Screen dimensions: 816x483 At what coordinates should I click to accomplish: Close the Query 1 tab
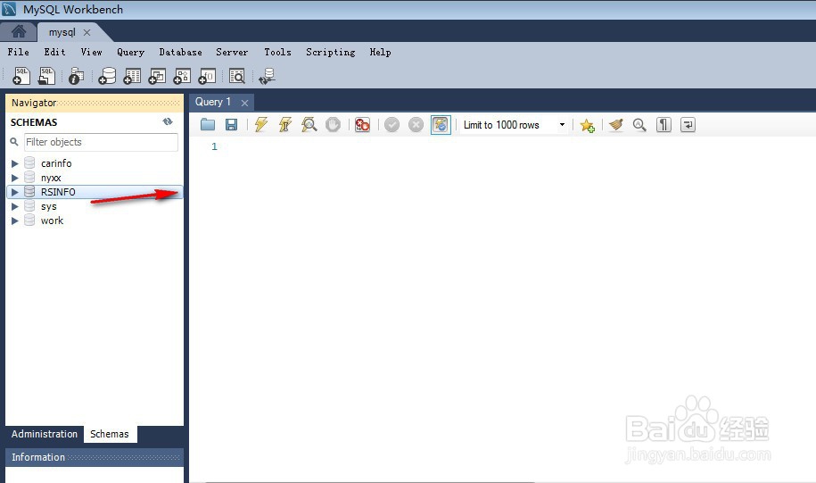point(244,103)
